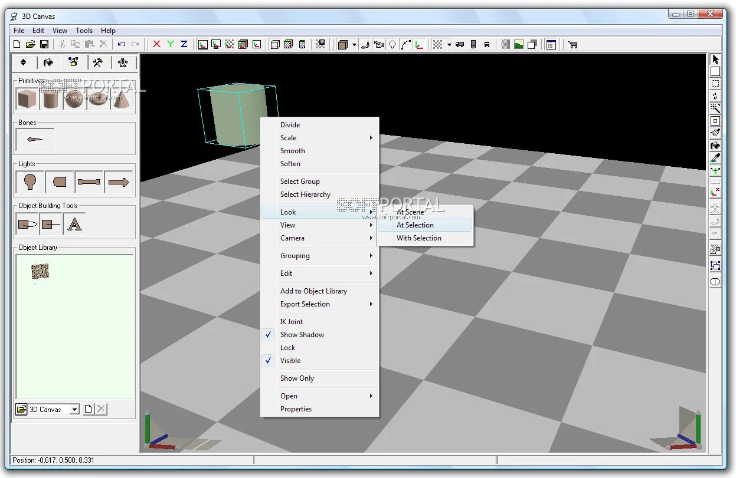Insert a cone primitive

coord(120,98)
